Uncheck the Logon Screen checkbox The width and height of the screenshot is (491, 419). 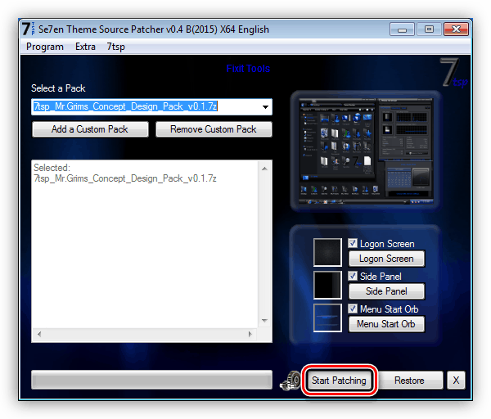click(353, 243)
